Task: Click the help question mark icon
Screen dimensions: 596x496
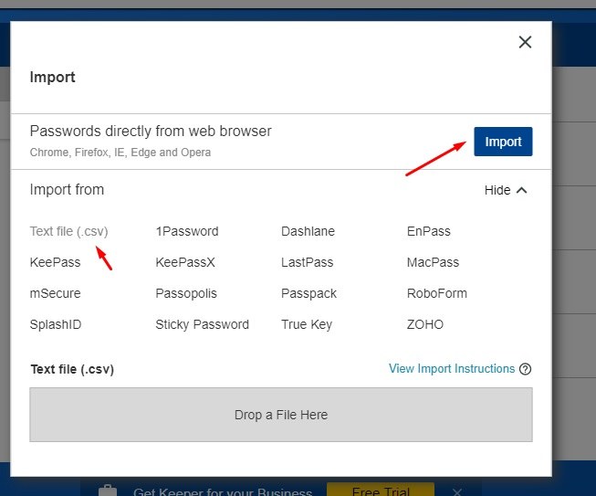Action: click(526, 369)
